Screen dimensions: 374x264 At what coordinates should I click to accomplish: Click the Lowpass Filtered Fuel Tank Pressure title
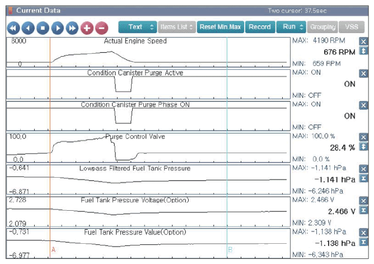[135, 168]
